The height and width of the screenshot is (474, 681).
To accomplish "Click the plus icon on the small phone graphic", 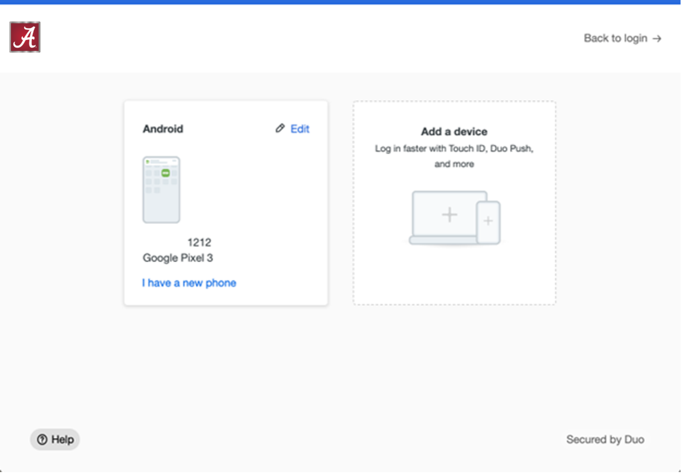I will (x=489, y=220).
